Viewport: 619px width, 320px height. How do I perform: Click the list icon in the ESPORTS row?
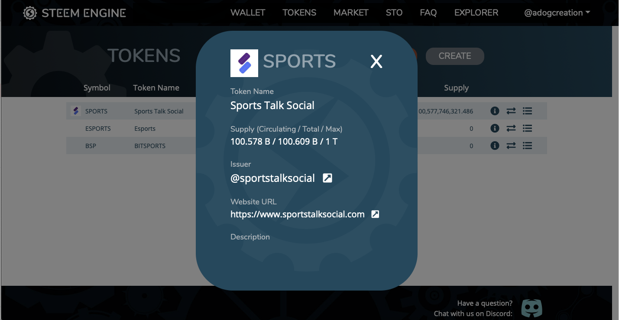coord(527,129)
